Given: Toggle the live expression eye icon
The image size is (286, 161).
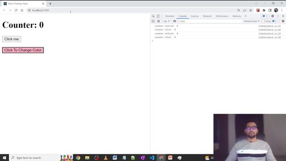Looking at the screenshot, I should click(175, 21).
